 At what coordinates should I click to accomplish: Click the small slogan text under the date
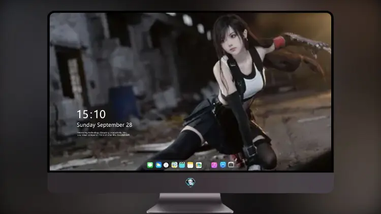click(x=103, y=134)
